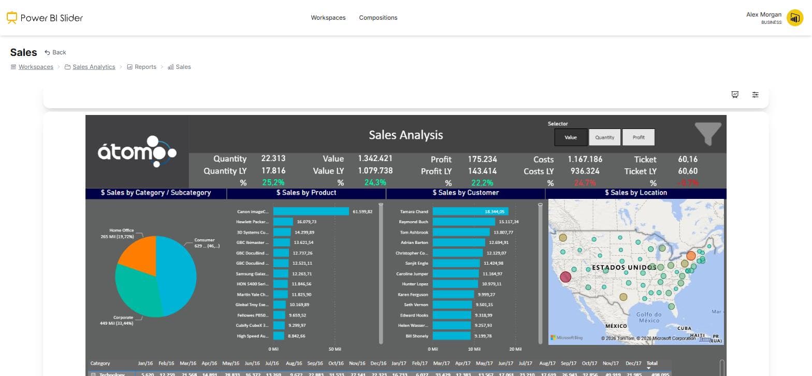Click the Bill Shonely customer label

click(417, 336)
